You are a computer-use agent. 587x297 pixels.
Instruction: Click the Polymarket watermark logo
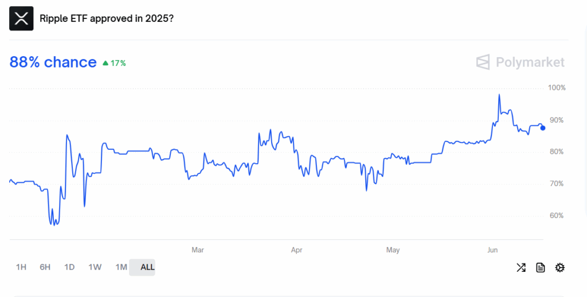[483, 62]
